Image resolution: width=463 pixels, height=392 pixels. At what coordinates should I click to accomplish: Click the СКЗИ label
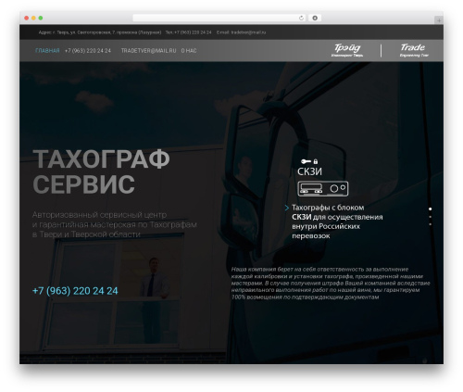309,171
